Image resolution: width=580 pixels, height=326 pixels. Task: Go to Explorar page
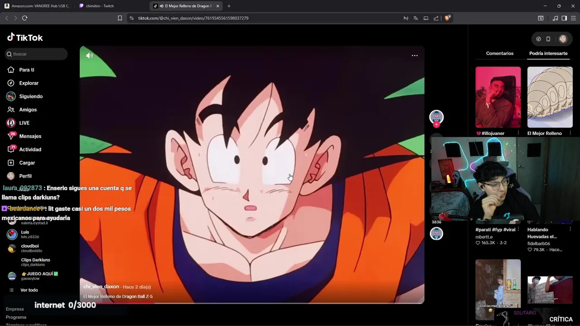29,83
